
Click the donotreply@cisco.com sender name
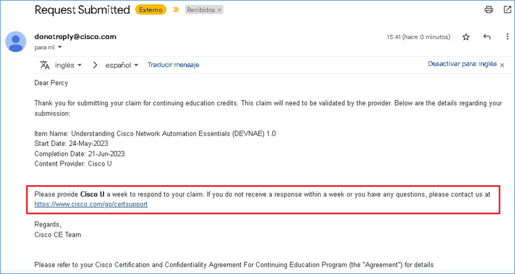point(75,37)
